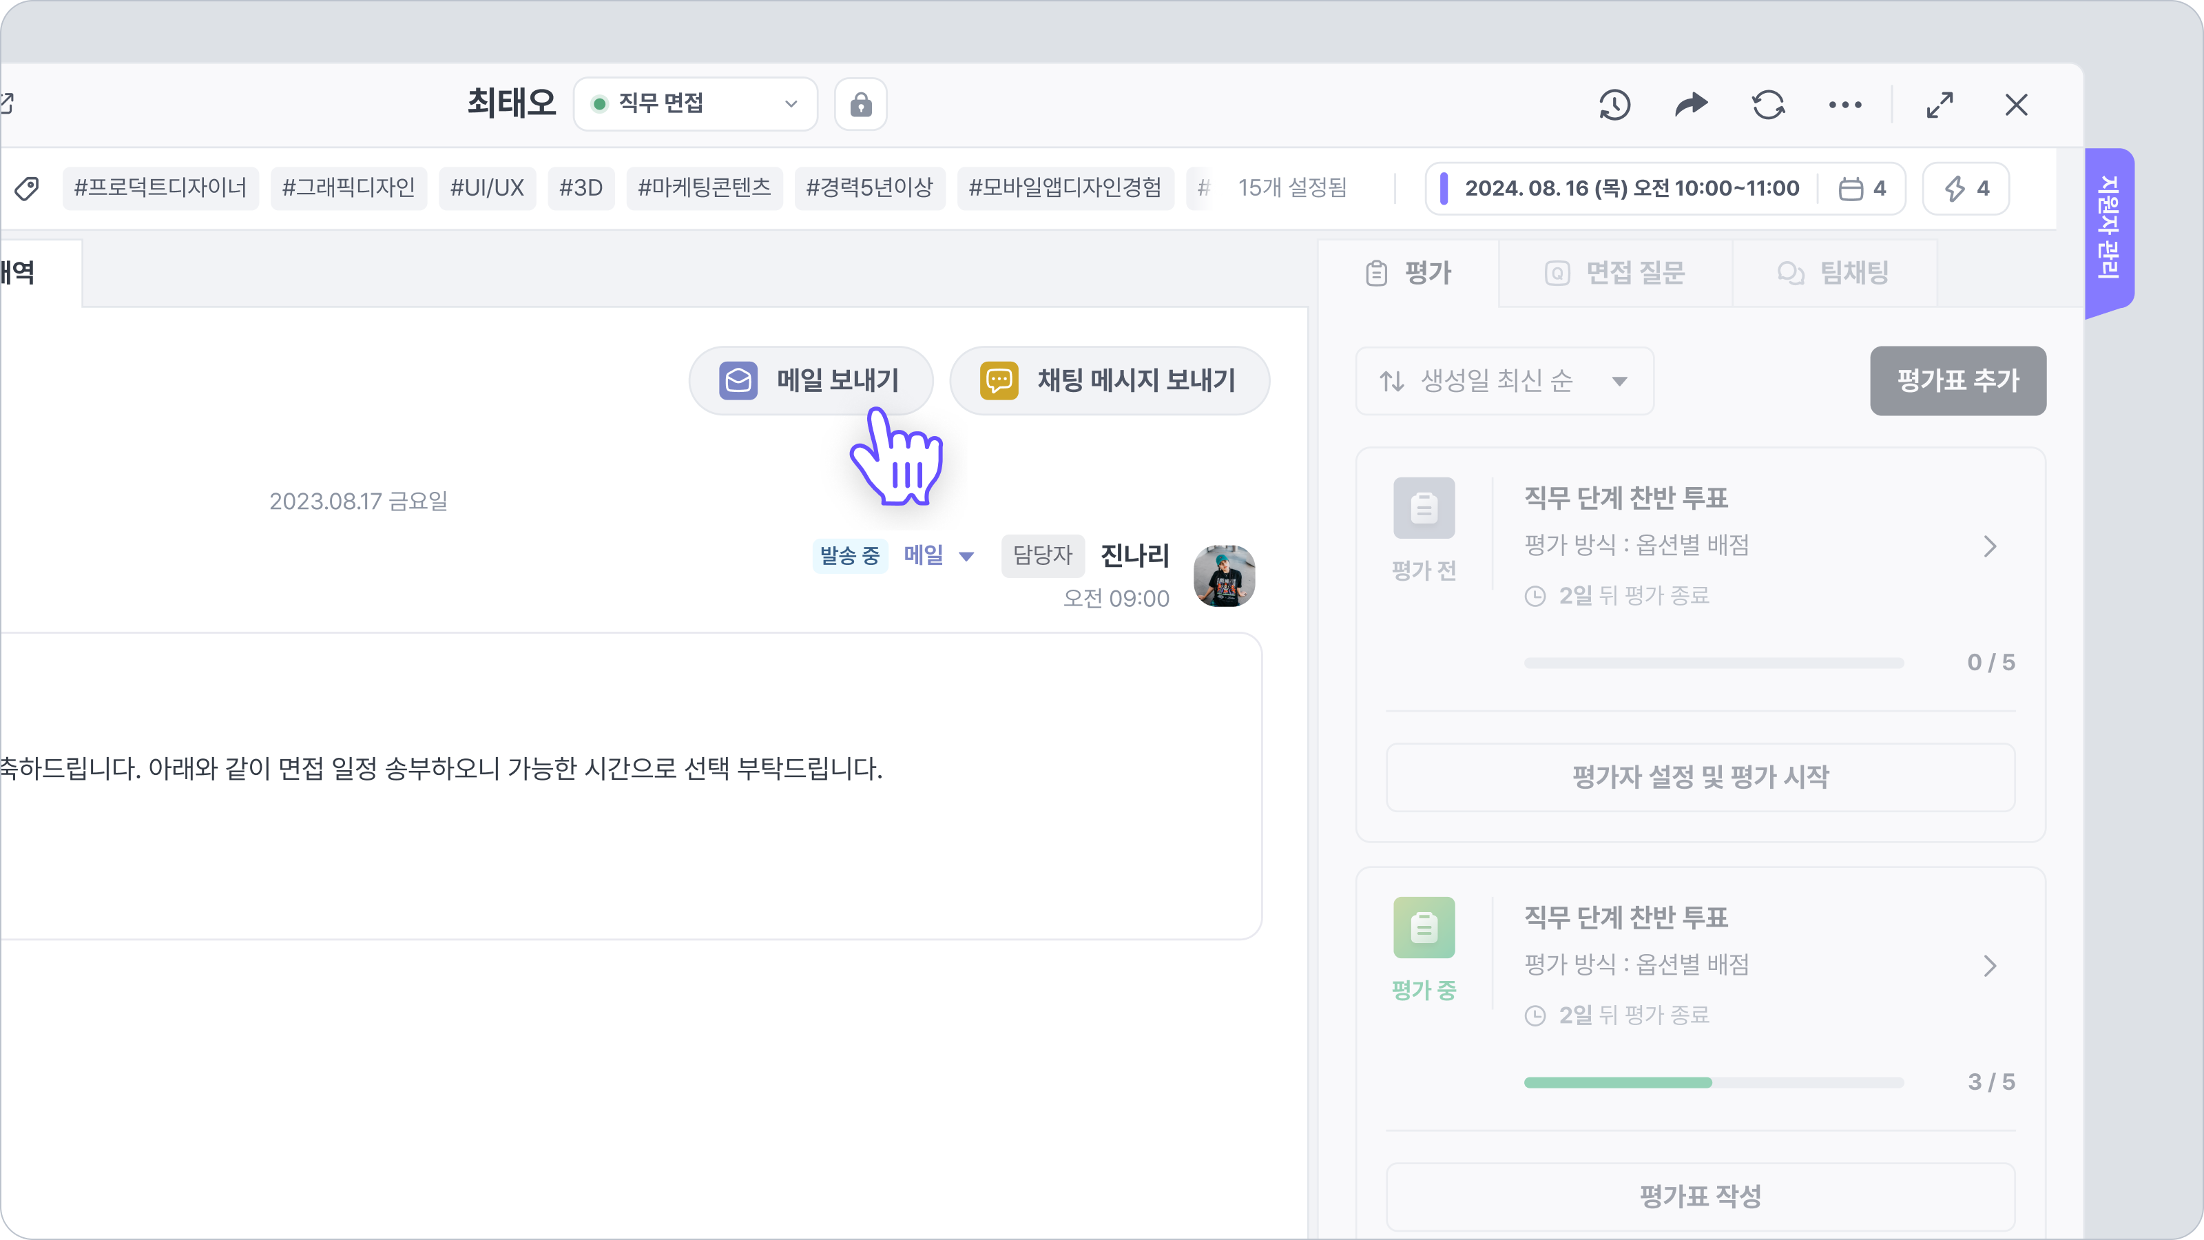Open the 메일 type dropdown arrow
The height and width of the screenshot is (1240, 2204).
click(967, 556)
